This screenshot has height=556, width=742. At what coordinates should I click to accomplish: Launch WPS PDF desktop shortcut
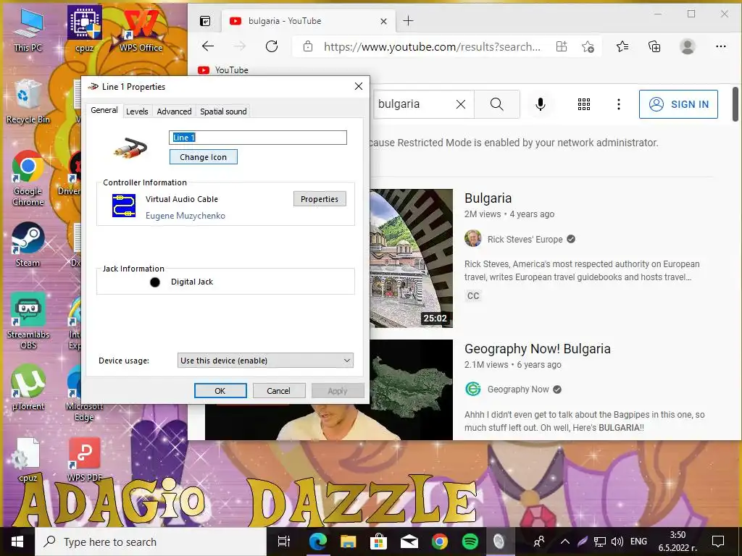tap(84, 460)
